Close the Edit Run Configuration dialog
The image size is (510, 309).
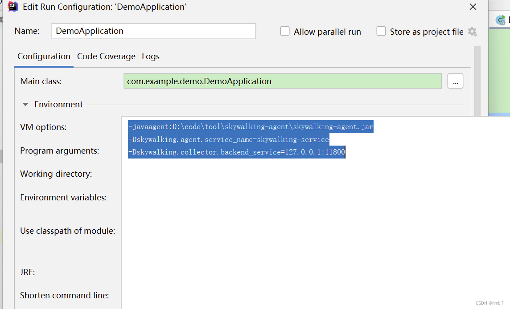[x=473, y=7]
